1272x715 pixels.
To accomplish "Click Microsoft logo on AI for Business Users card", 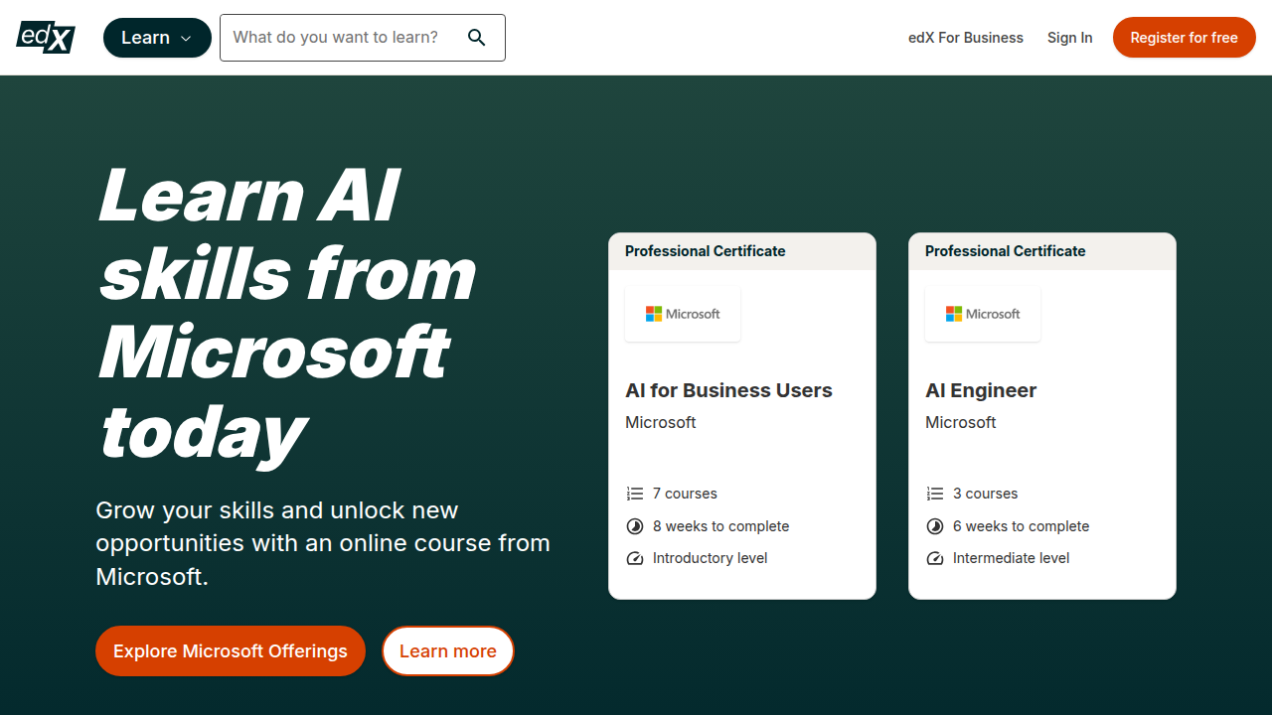I will 683,314.
